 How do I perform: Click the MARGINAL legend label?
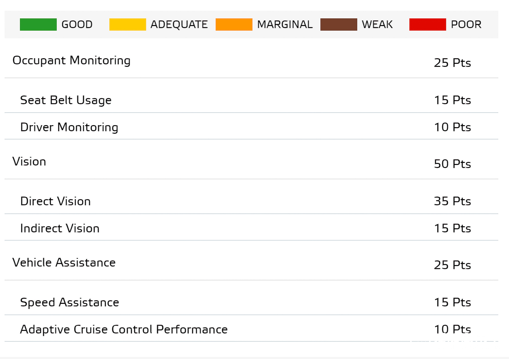coord(285,25)
